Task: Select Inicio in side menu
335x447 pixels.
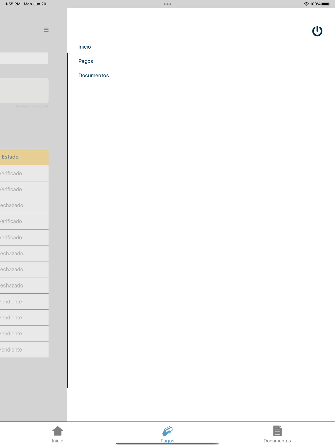Action: pos(85,47)
